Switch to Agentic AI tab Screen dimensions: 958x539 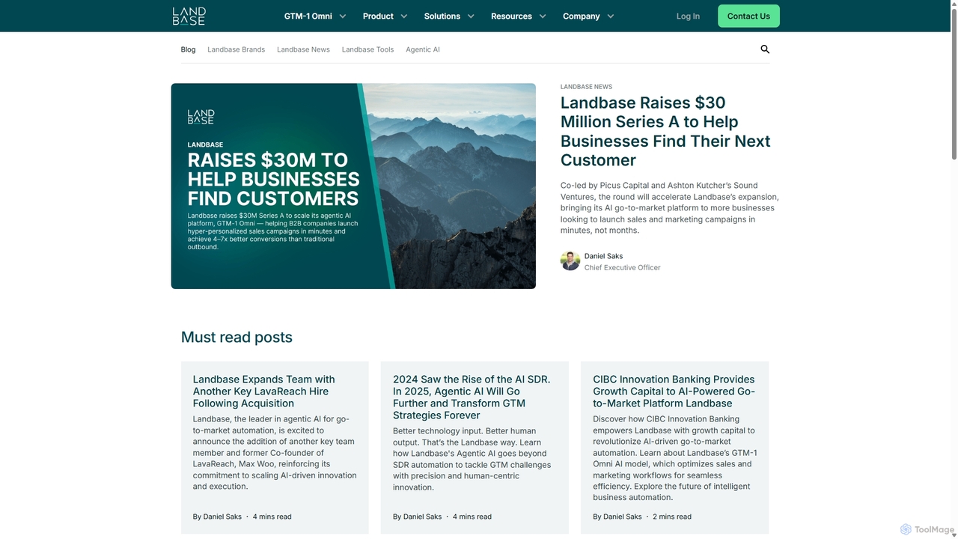pyautogui.click(x=423, y=49)
